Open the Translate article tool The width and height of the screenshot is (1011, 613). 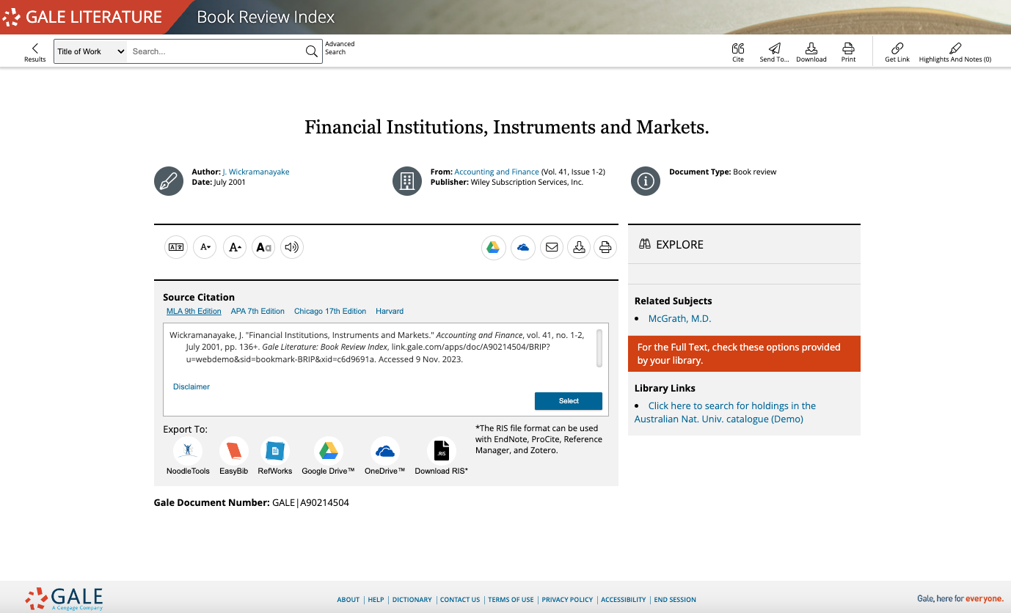[x=176, y=247]
